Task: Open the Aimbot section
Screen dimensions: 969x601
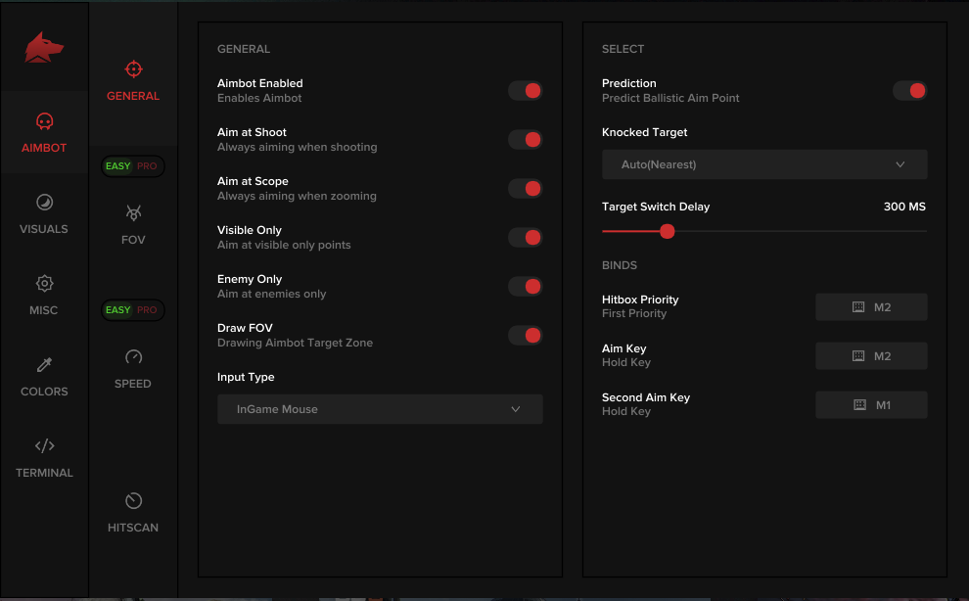Action: [x=43, y=133]
